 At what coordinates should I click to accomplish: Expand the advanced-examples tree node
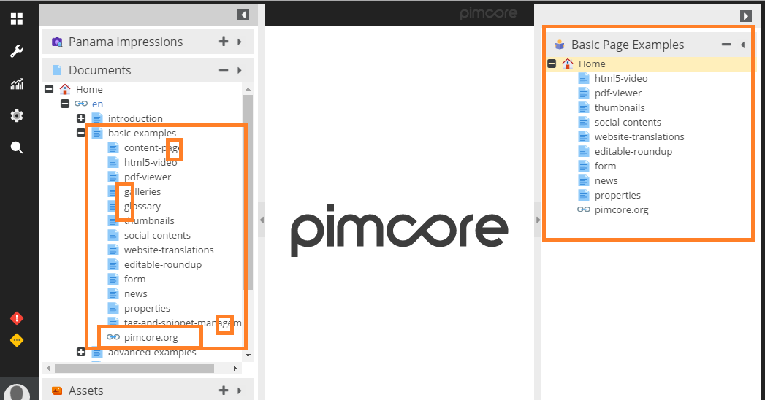pos(81,352)
